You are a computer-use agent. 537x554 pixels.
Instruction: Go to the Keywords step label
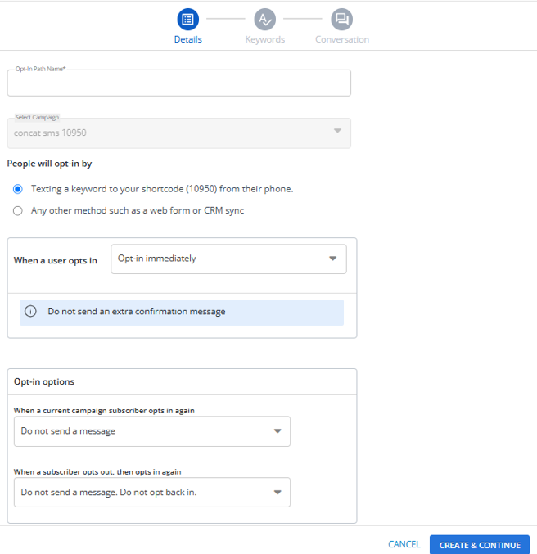[x=264, y=39]
